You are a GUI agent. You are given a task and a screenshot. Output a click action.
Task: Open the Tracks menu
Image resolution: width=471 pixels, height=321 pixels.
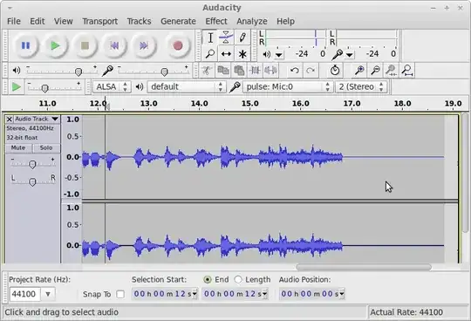point(139,21)
